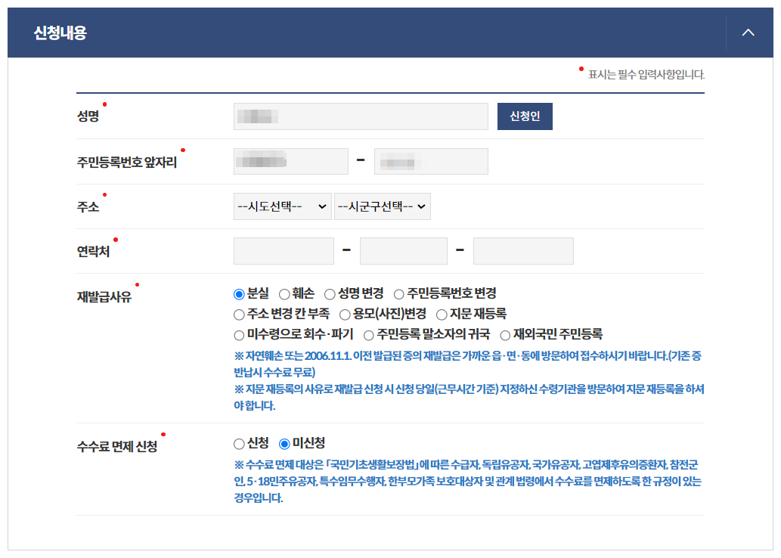Viewport: 781px width, 558px height.
Task: Click the 수수료 면제 신청 label
Action: click(x=117, y=446)
